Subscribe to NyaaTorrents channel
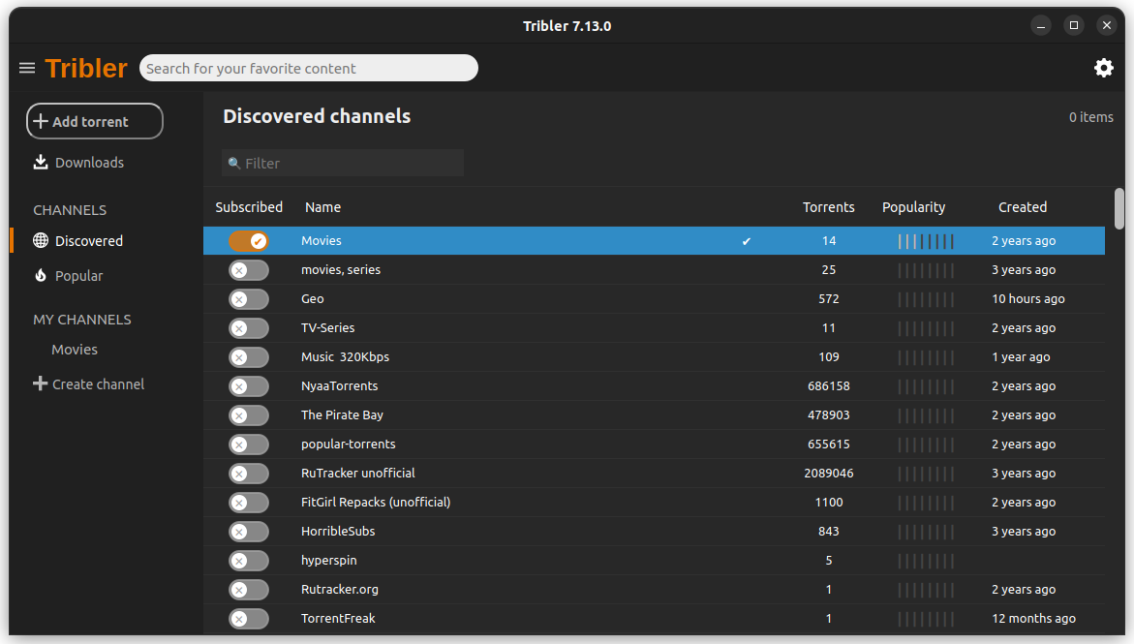 (x=249, y=386)
